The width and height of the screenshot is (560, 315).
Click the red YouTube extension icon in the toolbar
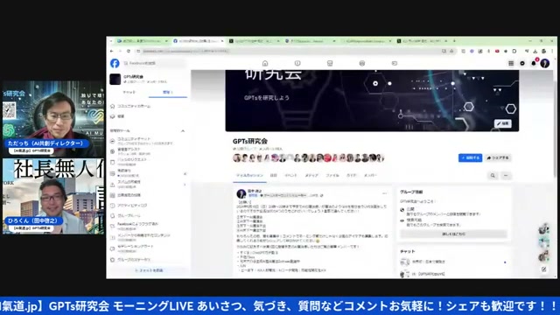click(x=497, y=51)
